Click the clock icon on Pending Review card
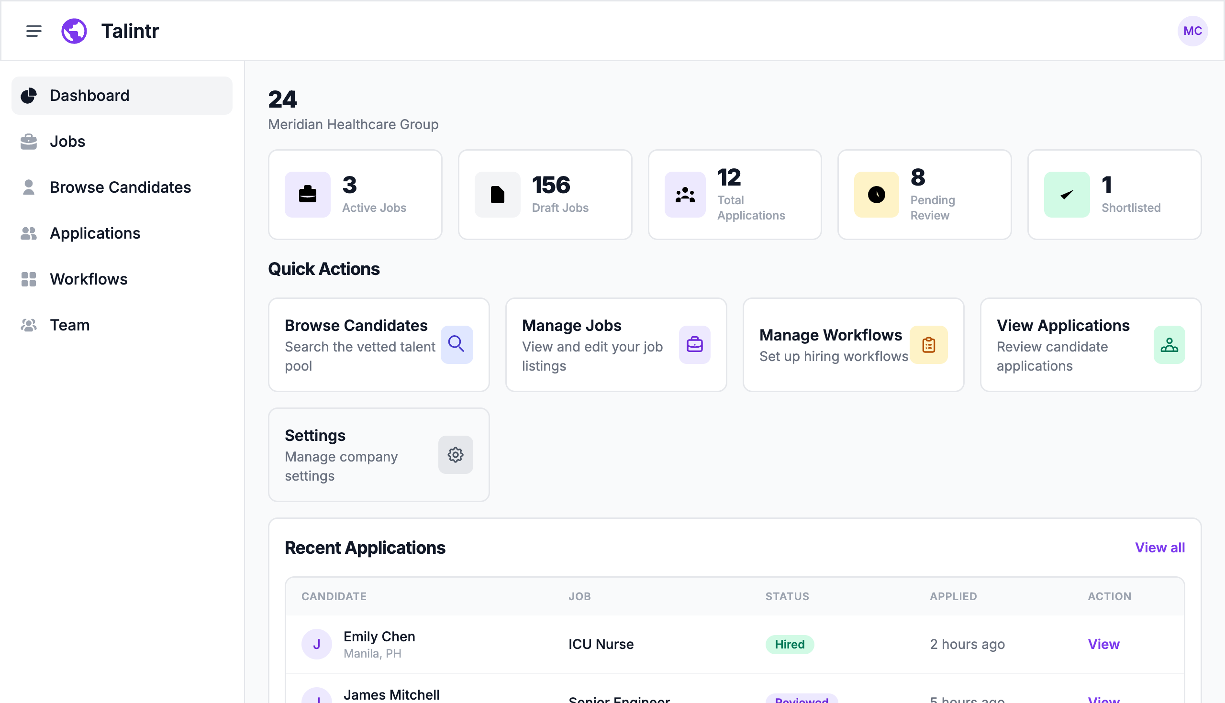Image resolution: width=1225 pixels, height=703 pixels. click(876, 195)
